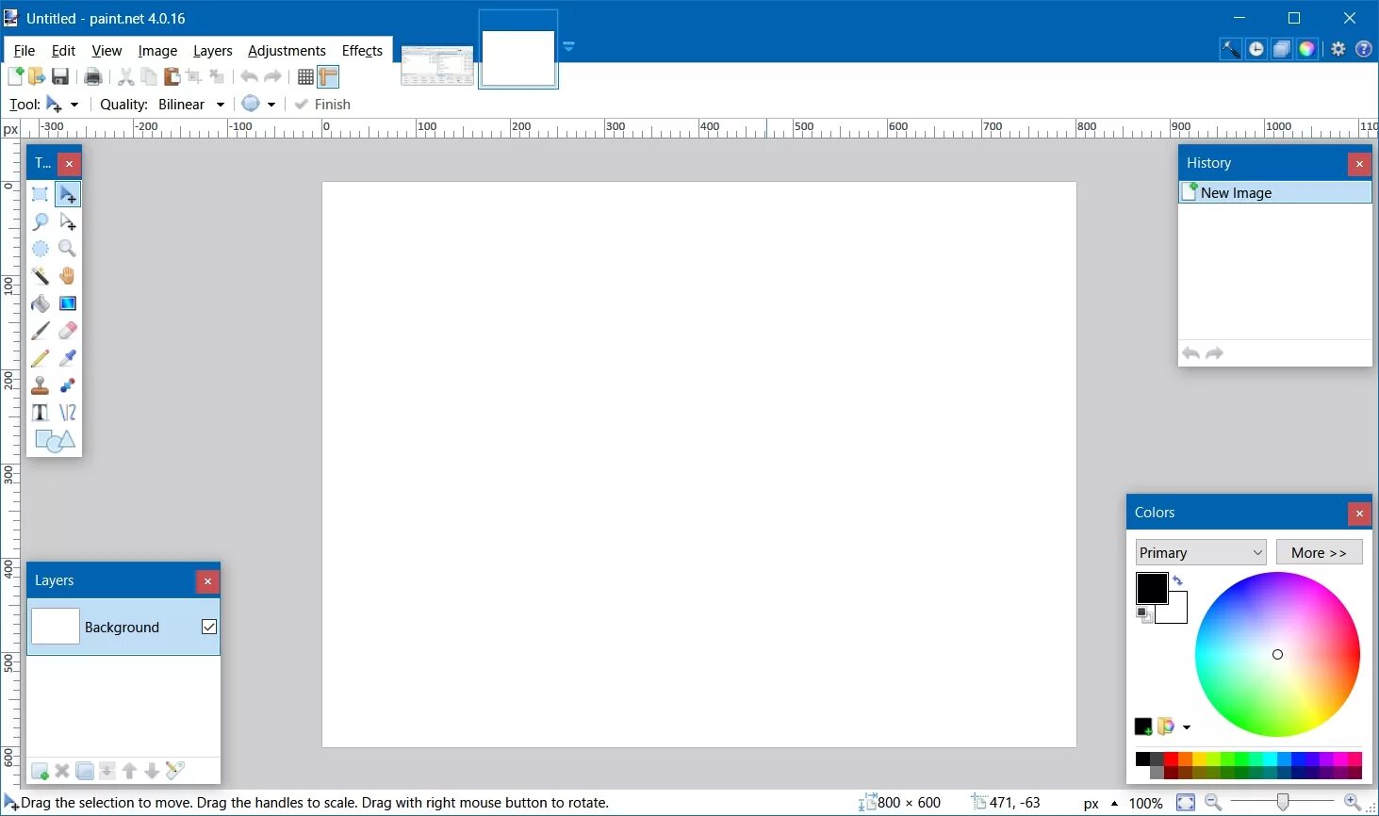The width and height of the screenshot is (1379, 816).
Task: Select the Pencil tool
Action: pyautogui.click(x=40, y=358)
